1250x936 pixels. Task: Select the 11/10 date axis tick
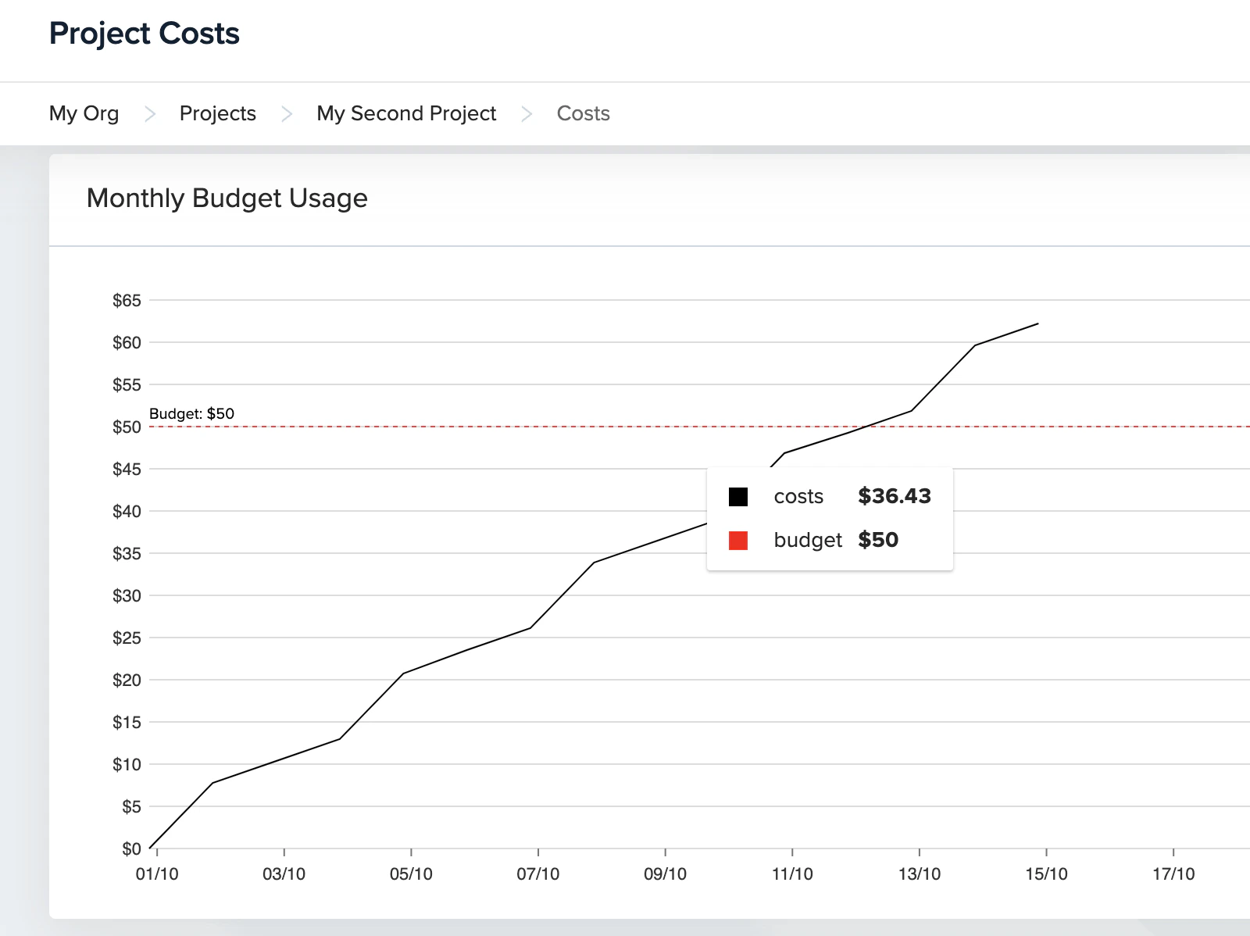[792, 873]
